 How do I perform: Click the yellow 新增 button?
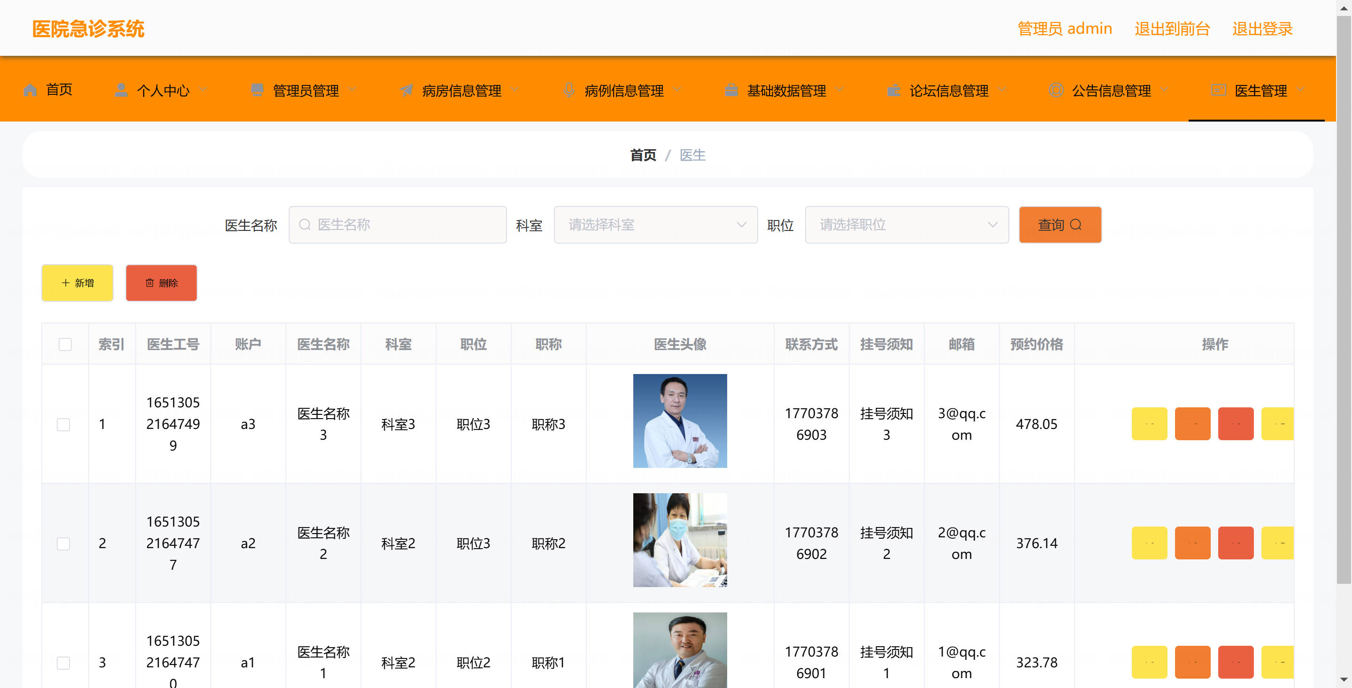(77, 283)
